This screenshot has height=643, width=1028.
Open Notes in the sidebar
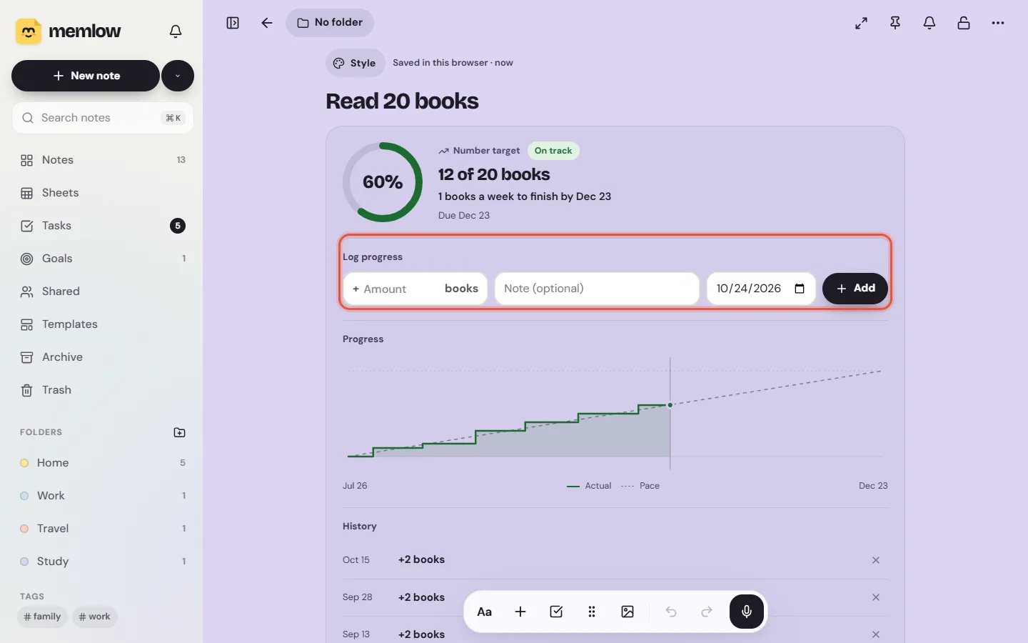(103, 160)
